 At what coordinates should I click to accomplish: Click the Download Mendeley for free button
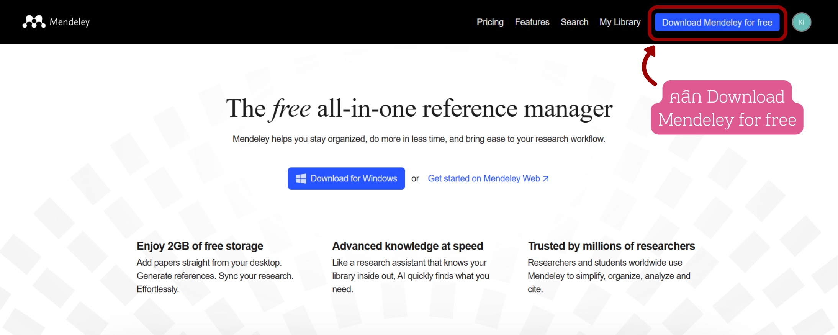pyautogui.click(x=717, y=23)
